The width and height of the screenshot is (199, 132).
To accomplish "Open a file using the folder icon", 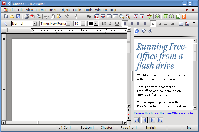I will coord(12,17).
